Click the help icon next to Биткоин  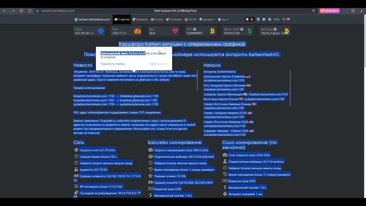pyautogui.click(x=275, y=29)
